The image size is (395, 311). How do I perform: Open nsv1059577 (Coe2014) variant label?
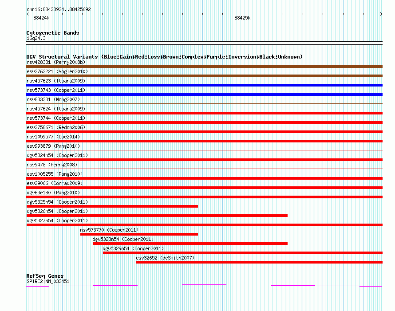[53, 137]
